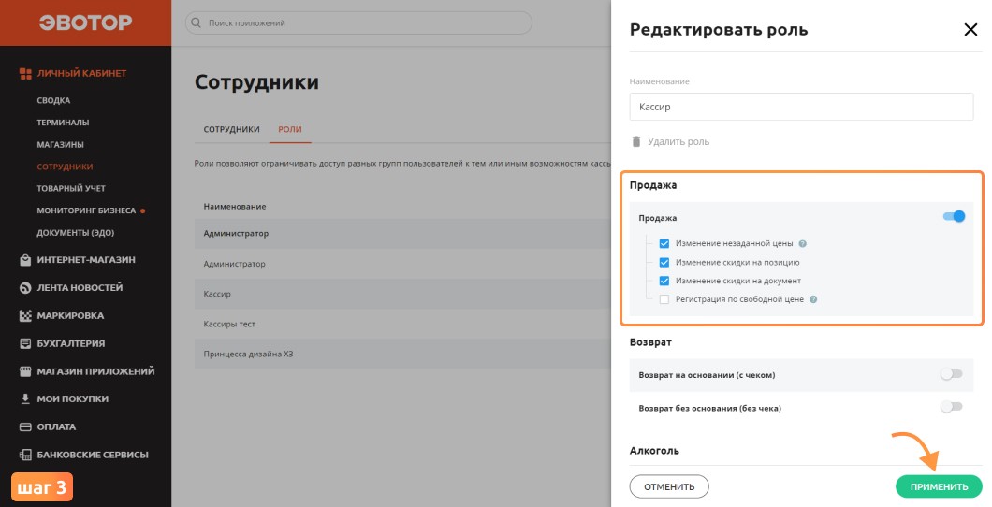Open Терминалы in the sidebar
992x507 pixels.
point(63,123)
